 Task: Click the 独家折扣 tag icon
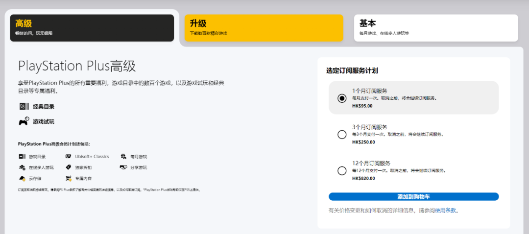[x=69, y=167]
